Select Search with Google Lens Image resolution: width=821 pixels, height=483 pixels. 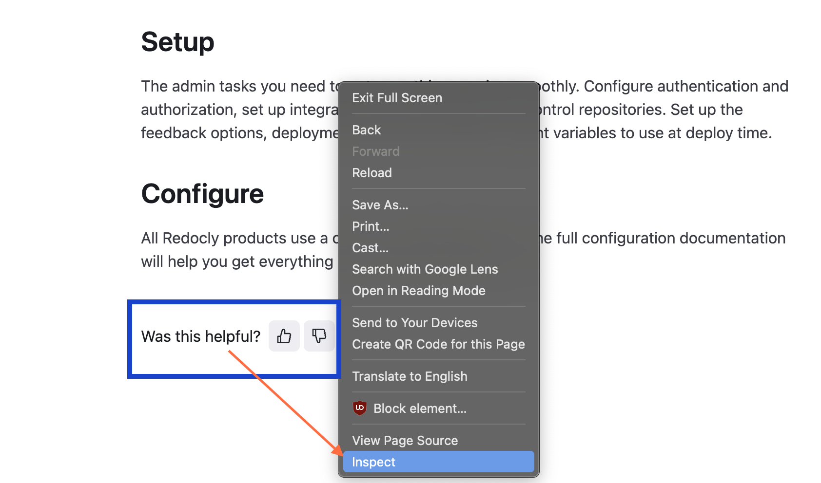point(439,269)
